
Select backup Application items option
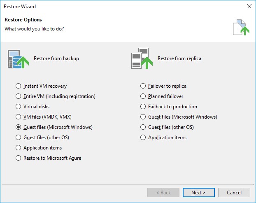click(18, 148)
